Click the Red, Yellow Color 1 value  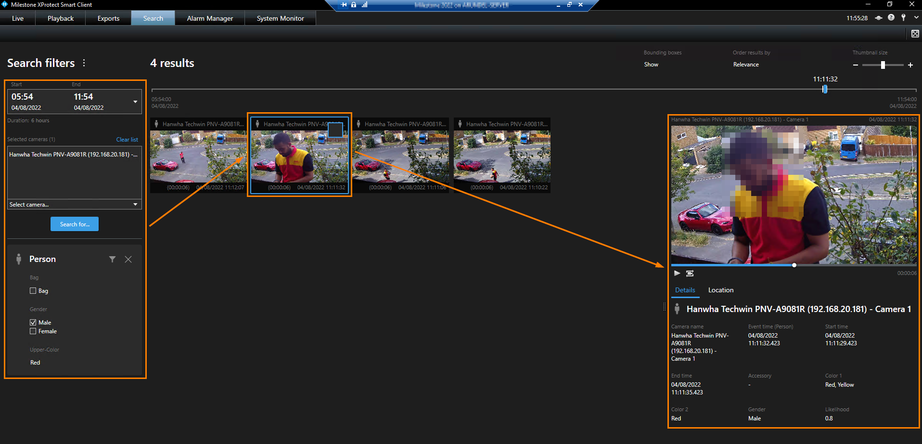tap(839, 385)
